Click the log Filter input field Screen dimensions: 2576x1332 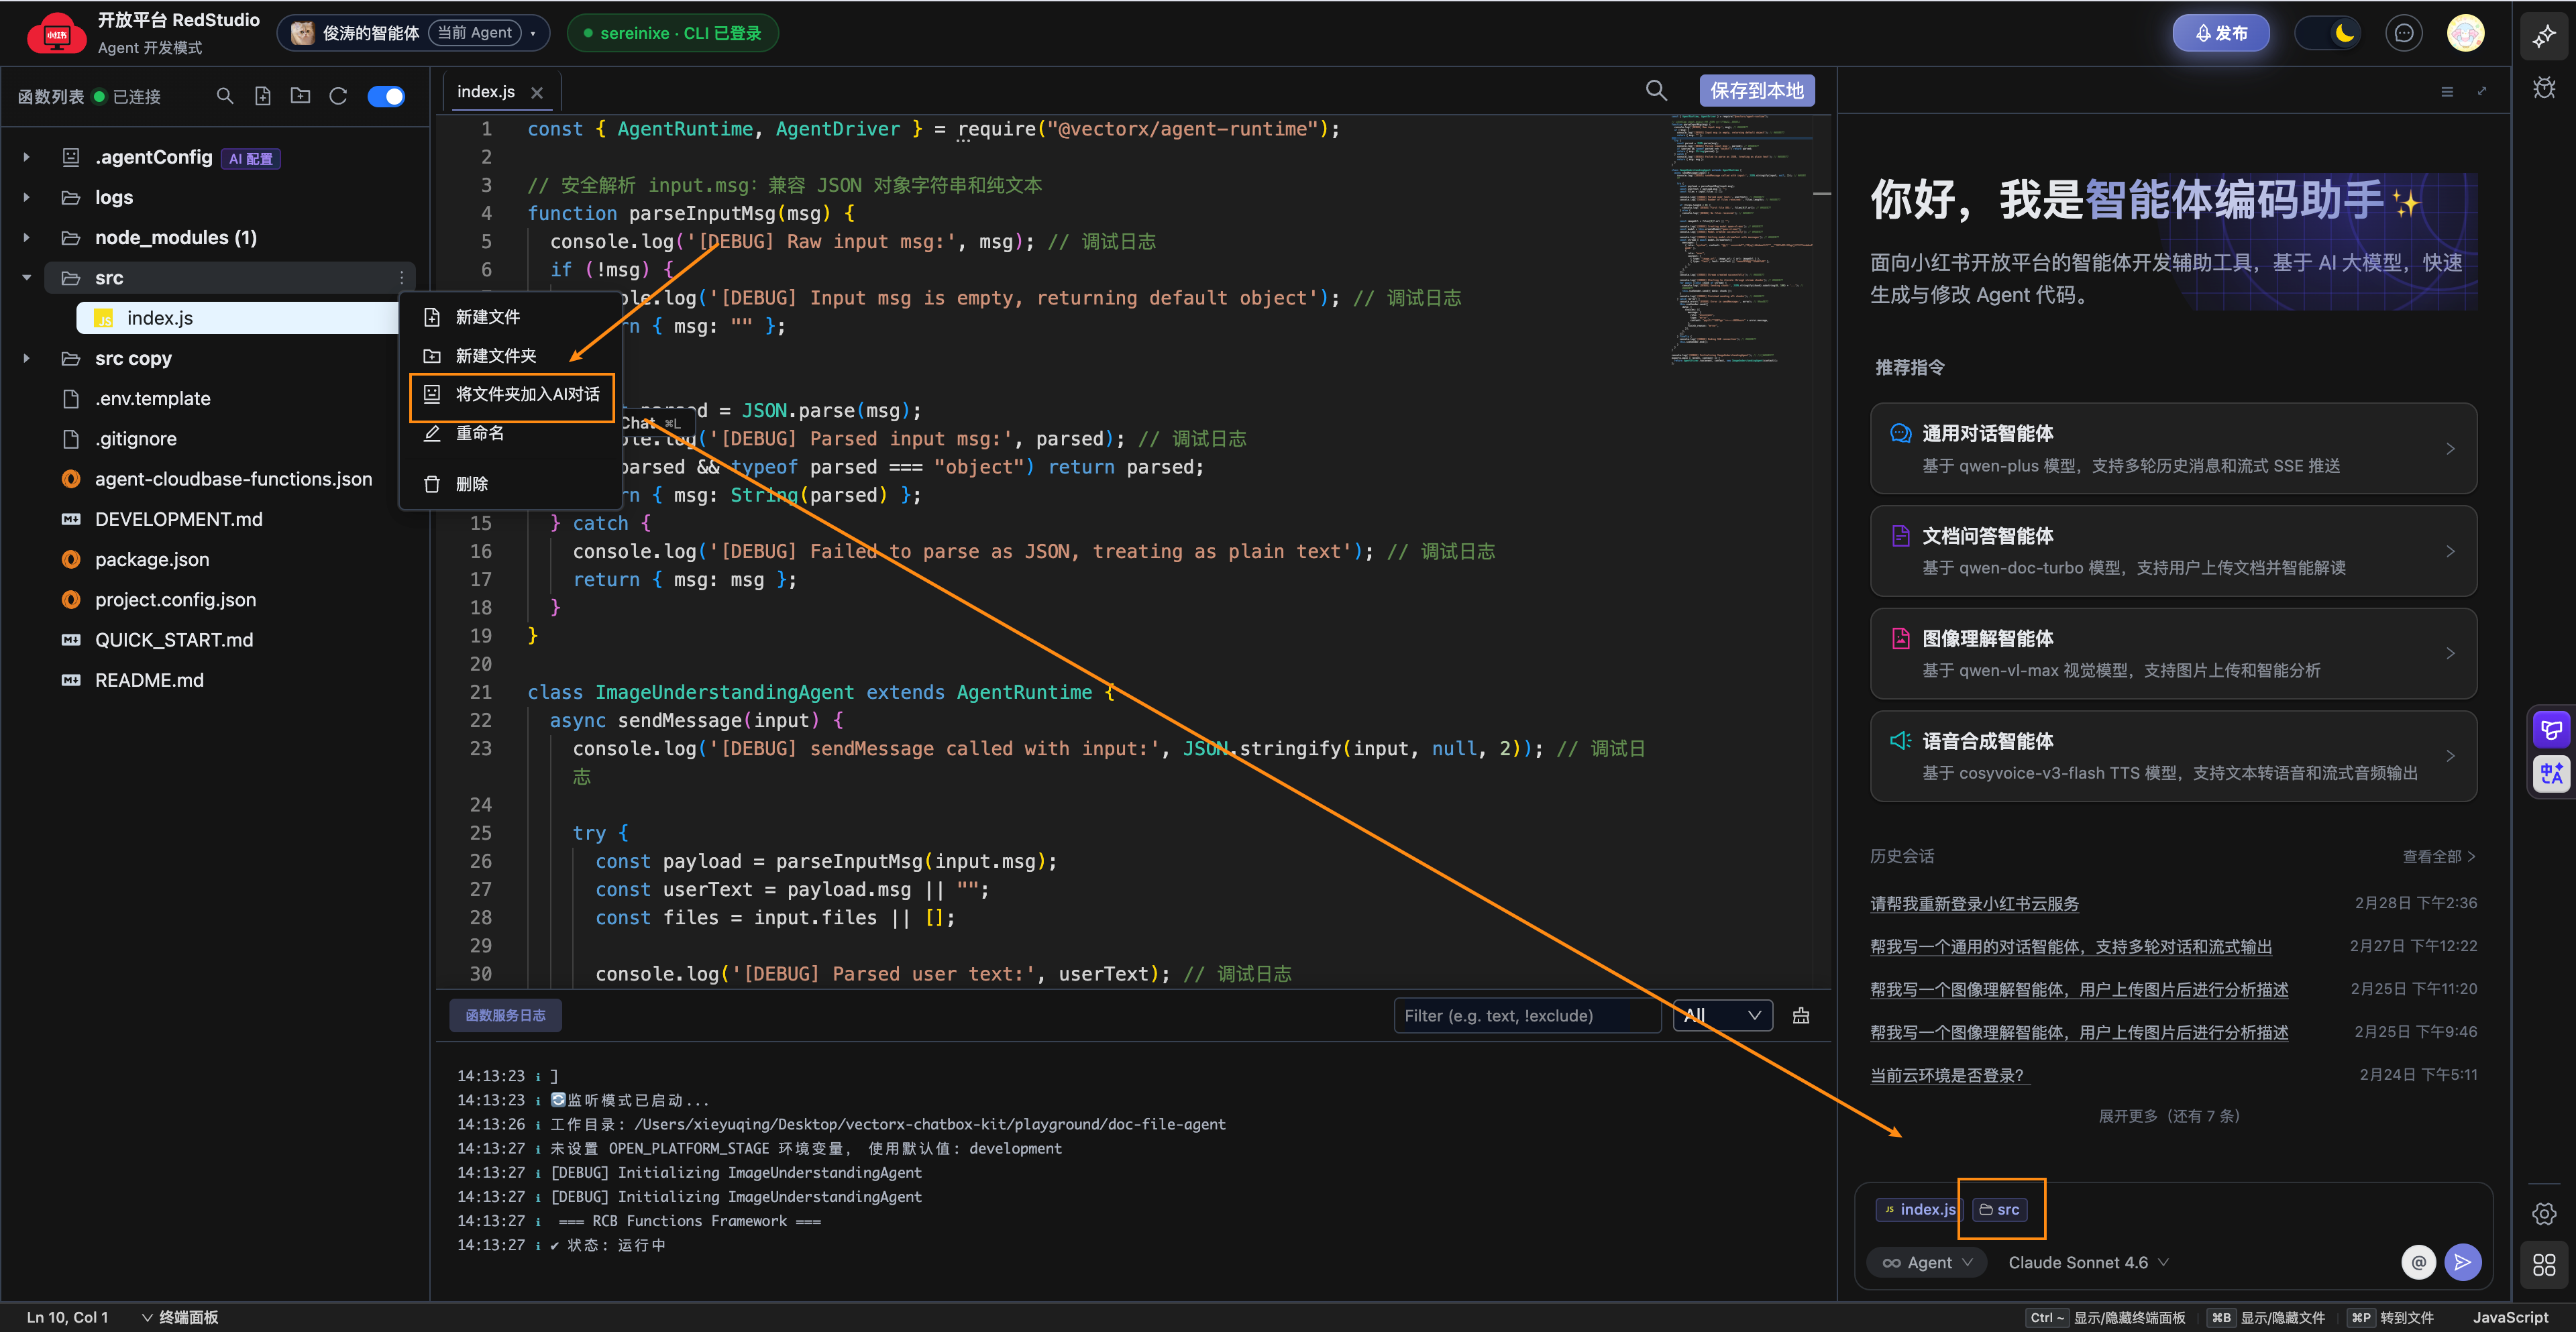tap(1527, 1015)
